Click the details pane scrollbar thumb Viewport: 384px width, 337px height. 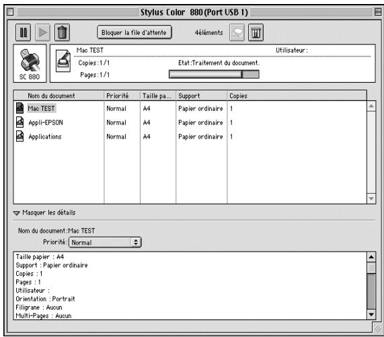pos(371,268)
